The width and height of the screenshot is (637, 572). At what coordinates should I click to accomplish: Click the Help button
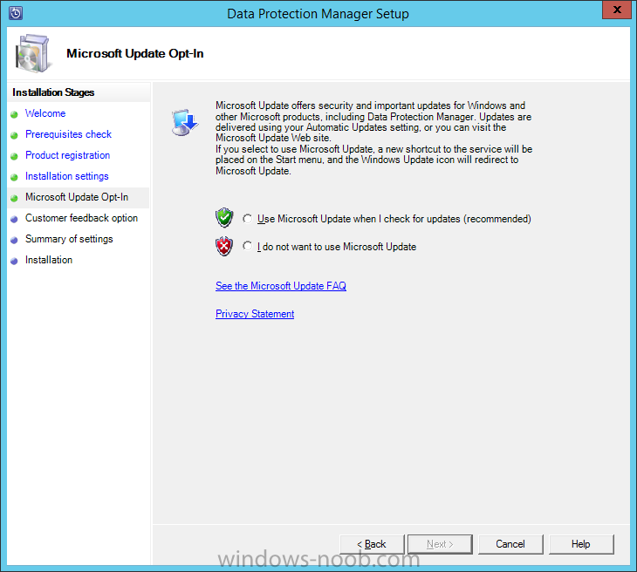click(581, 544)
